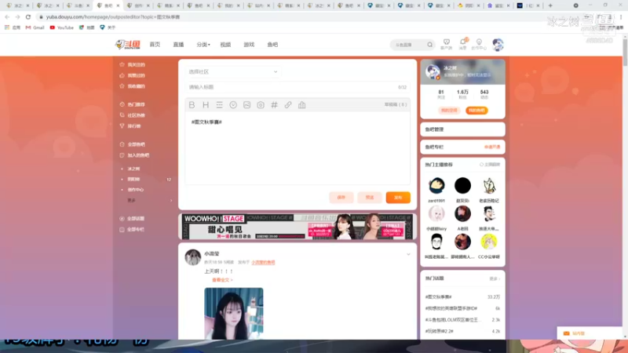This screenshot has height=353, width=628.
Task: Click the orange community link in 小鹿莹's post
Action: click(x=263, y=263)
